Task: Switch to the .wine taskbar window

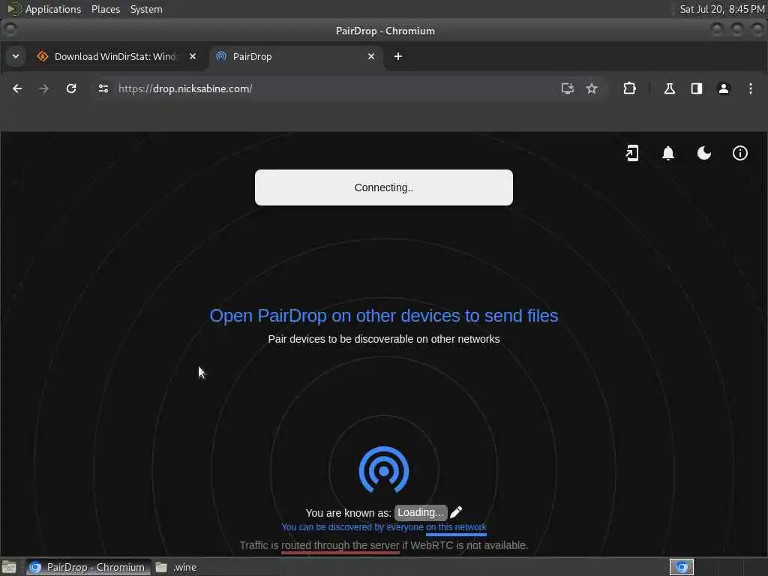Action: coord(176,567)
